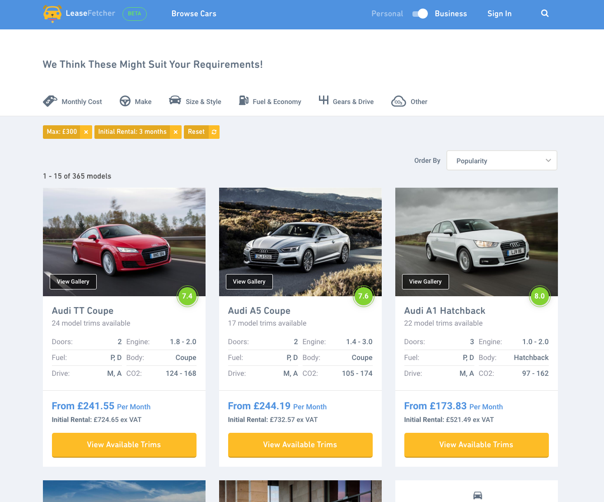Click the LeaseFetcher brand name
The height and width of the screenshot is (502, 604).
[90, 14]
